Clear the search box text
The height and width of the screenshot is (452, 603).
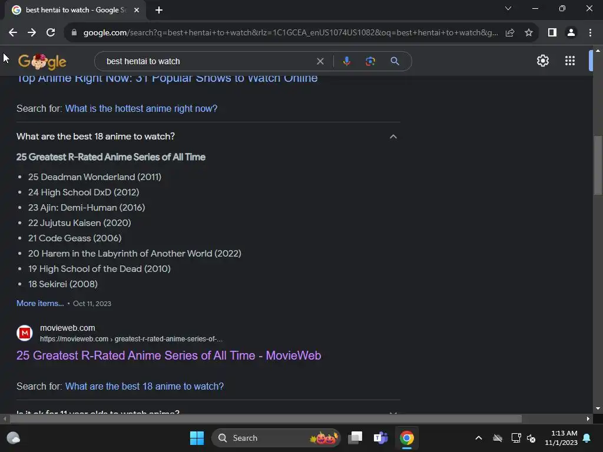320,61
